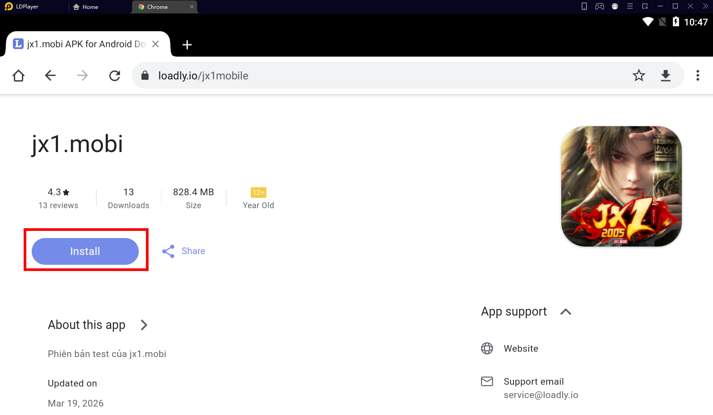Open the Website support link

tap(521, 349)
